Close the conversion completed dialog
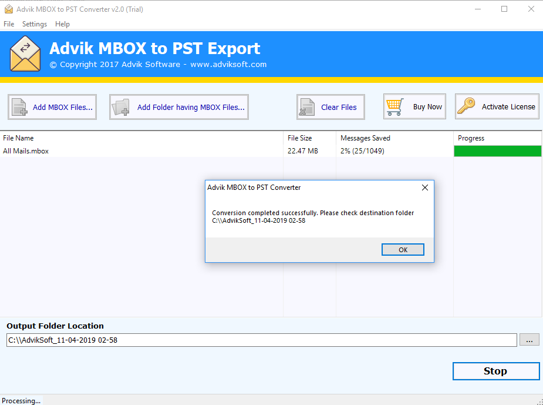 [425, 188]
